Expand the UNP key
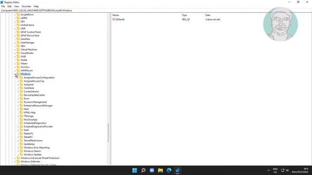The height and width of the screenshot is (175, 312). click(15, 29)
